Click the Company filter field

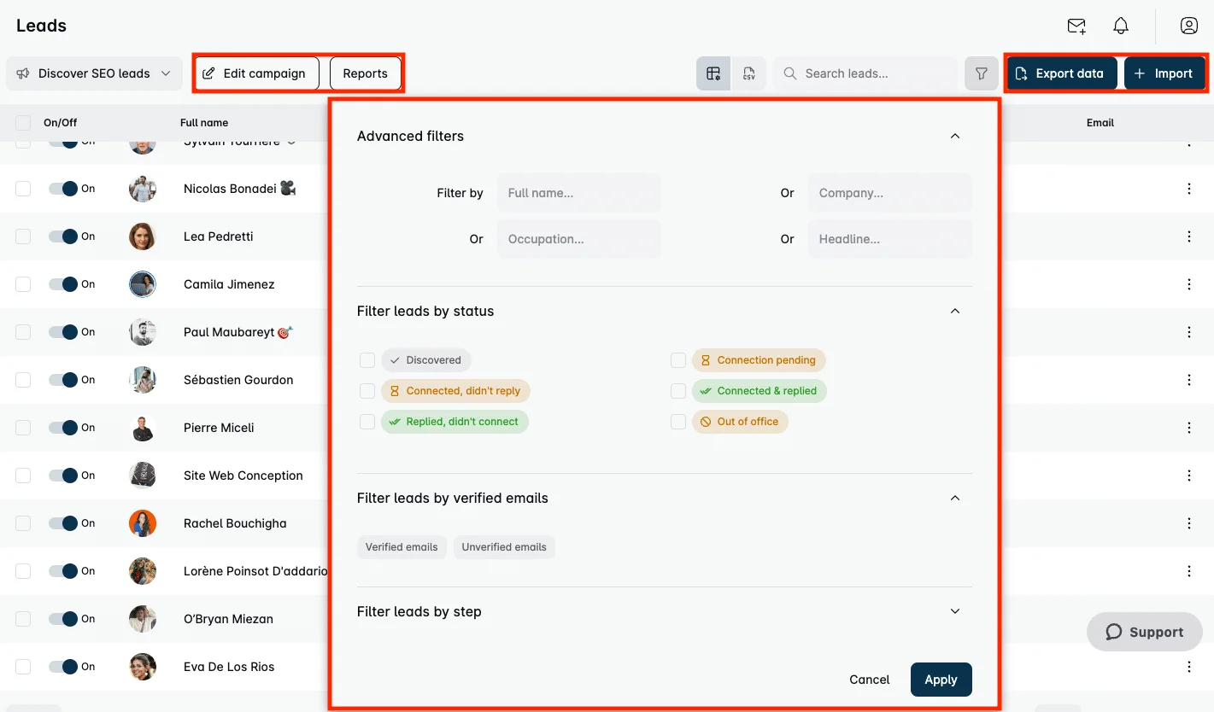[x=890, y=193]
